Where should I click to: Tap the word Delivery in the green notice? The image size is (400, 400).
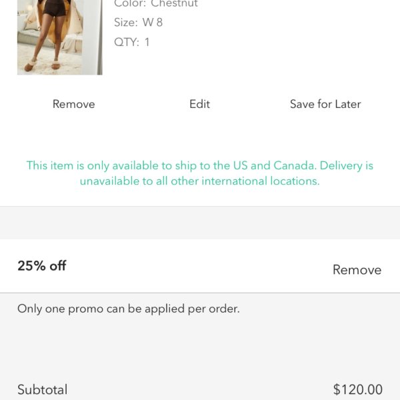(341, 165)
